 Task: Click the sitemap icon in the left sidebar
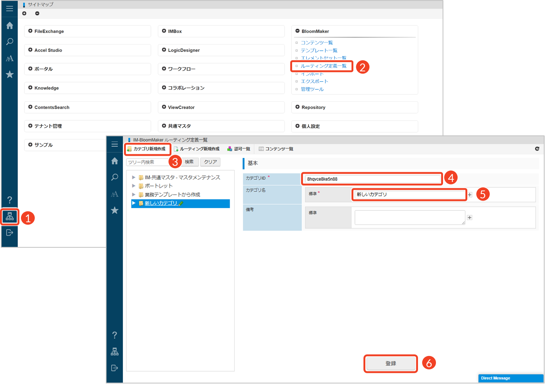click(10, 217)
